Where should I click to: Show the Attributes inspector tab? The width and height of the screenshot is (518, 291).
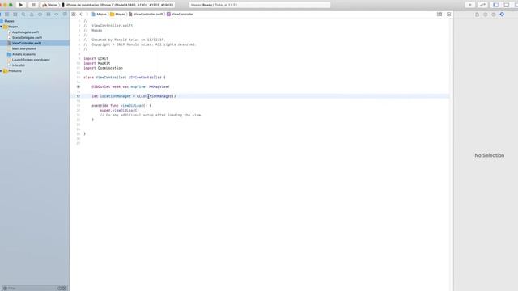point(502,15)
